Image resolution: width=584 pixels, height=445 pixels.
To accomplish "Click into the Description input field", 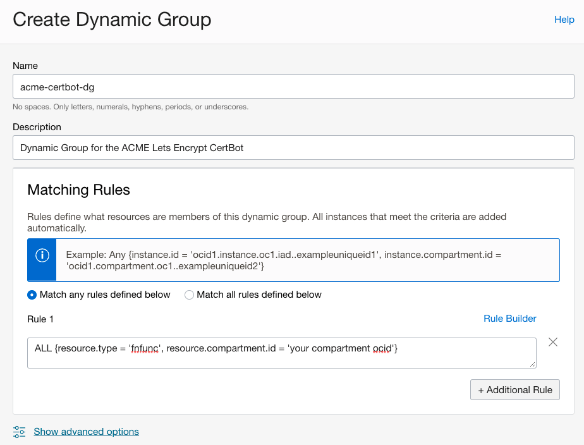I will (293, 148).
